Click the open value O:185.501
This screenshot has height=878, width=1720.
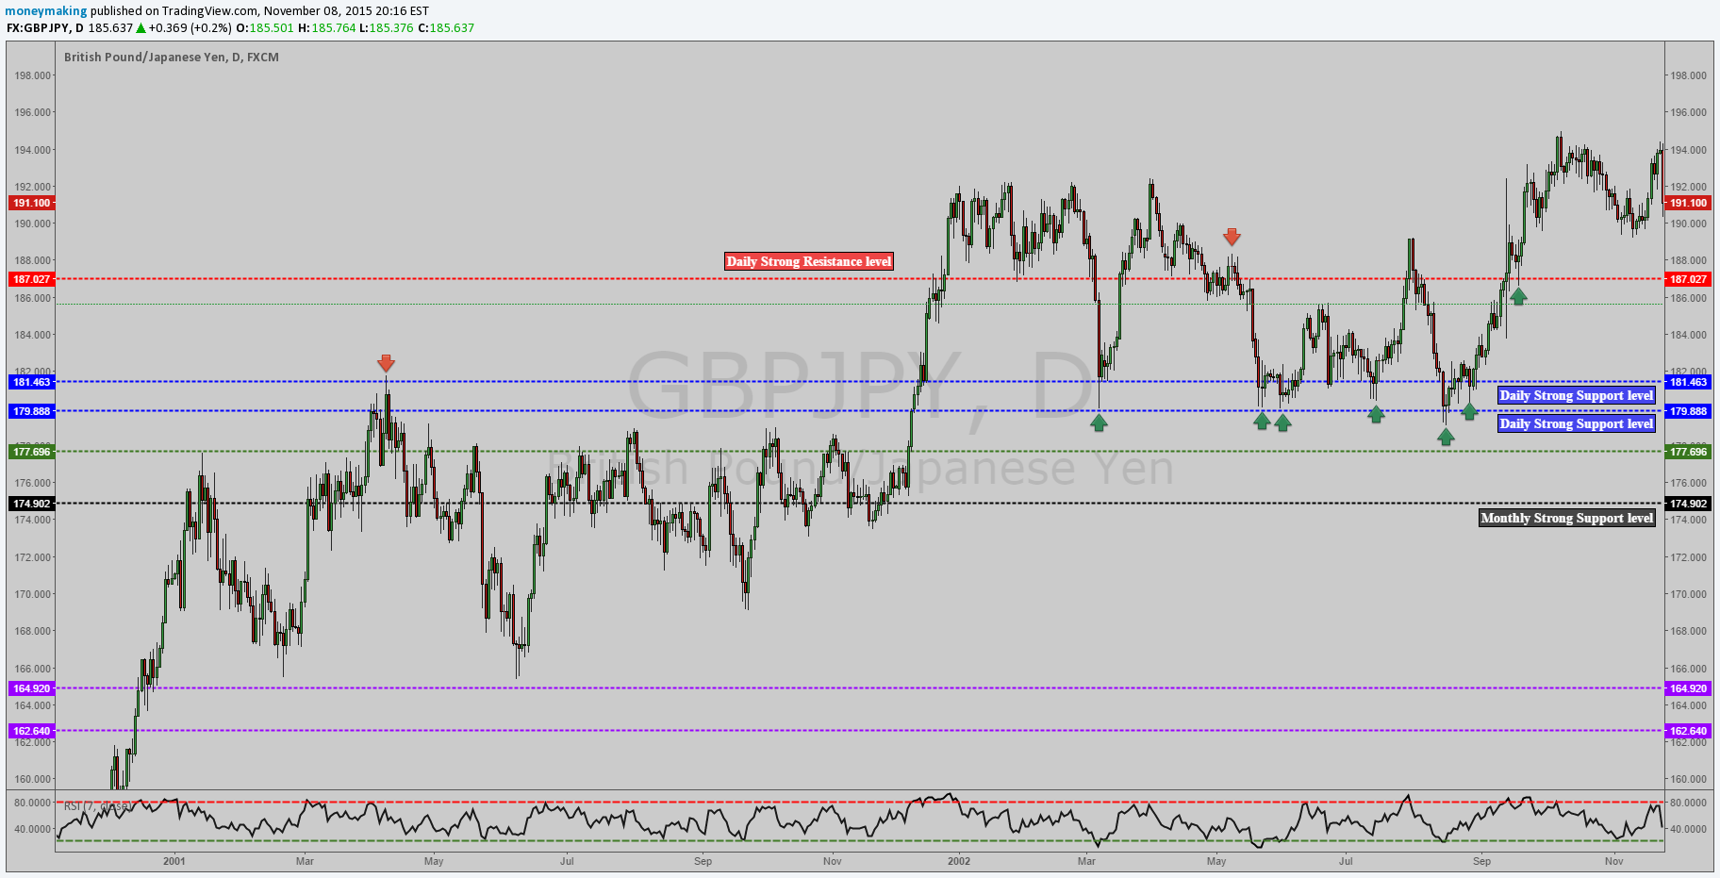coord(264,28)
